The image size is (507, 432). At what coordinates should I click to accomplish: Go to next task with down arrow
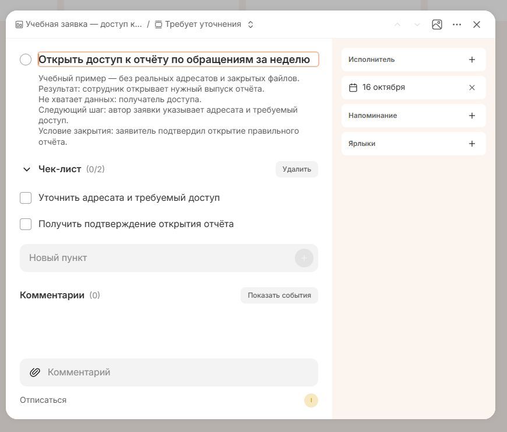(x=417, y=25)
